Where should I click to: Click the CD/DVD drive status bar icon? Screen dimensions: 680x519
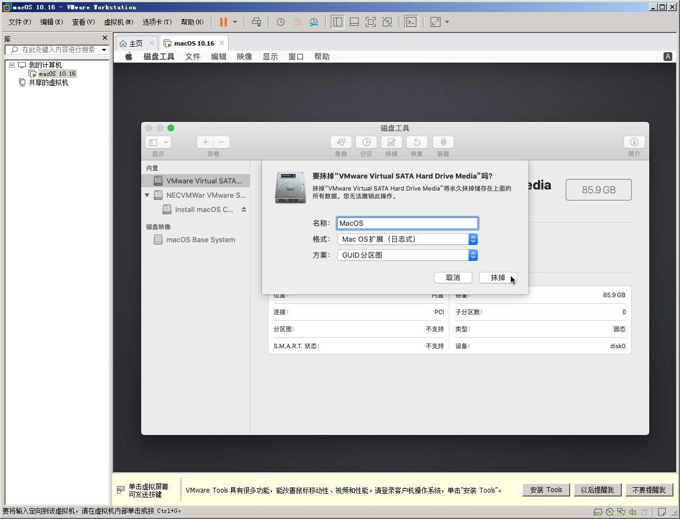pyautogui.click(x=610, y=512)
